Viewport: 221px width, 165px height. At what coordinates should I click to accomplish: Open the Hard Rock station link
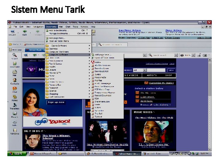click(146, 101)
